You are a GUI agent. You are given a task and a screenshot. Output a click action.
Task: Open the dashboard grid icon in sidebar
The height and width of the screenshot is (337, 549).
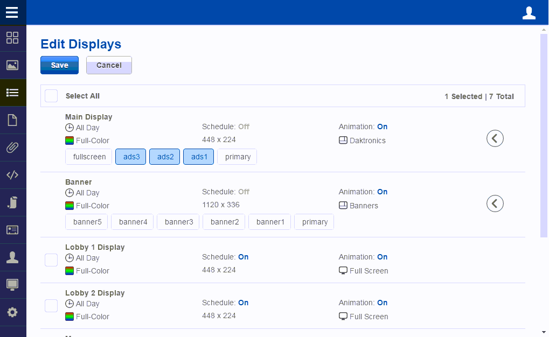click(12, 38)
